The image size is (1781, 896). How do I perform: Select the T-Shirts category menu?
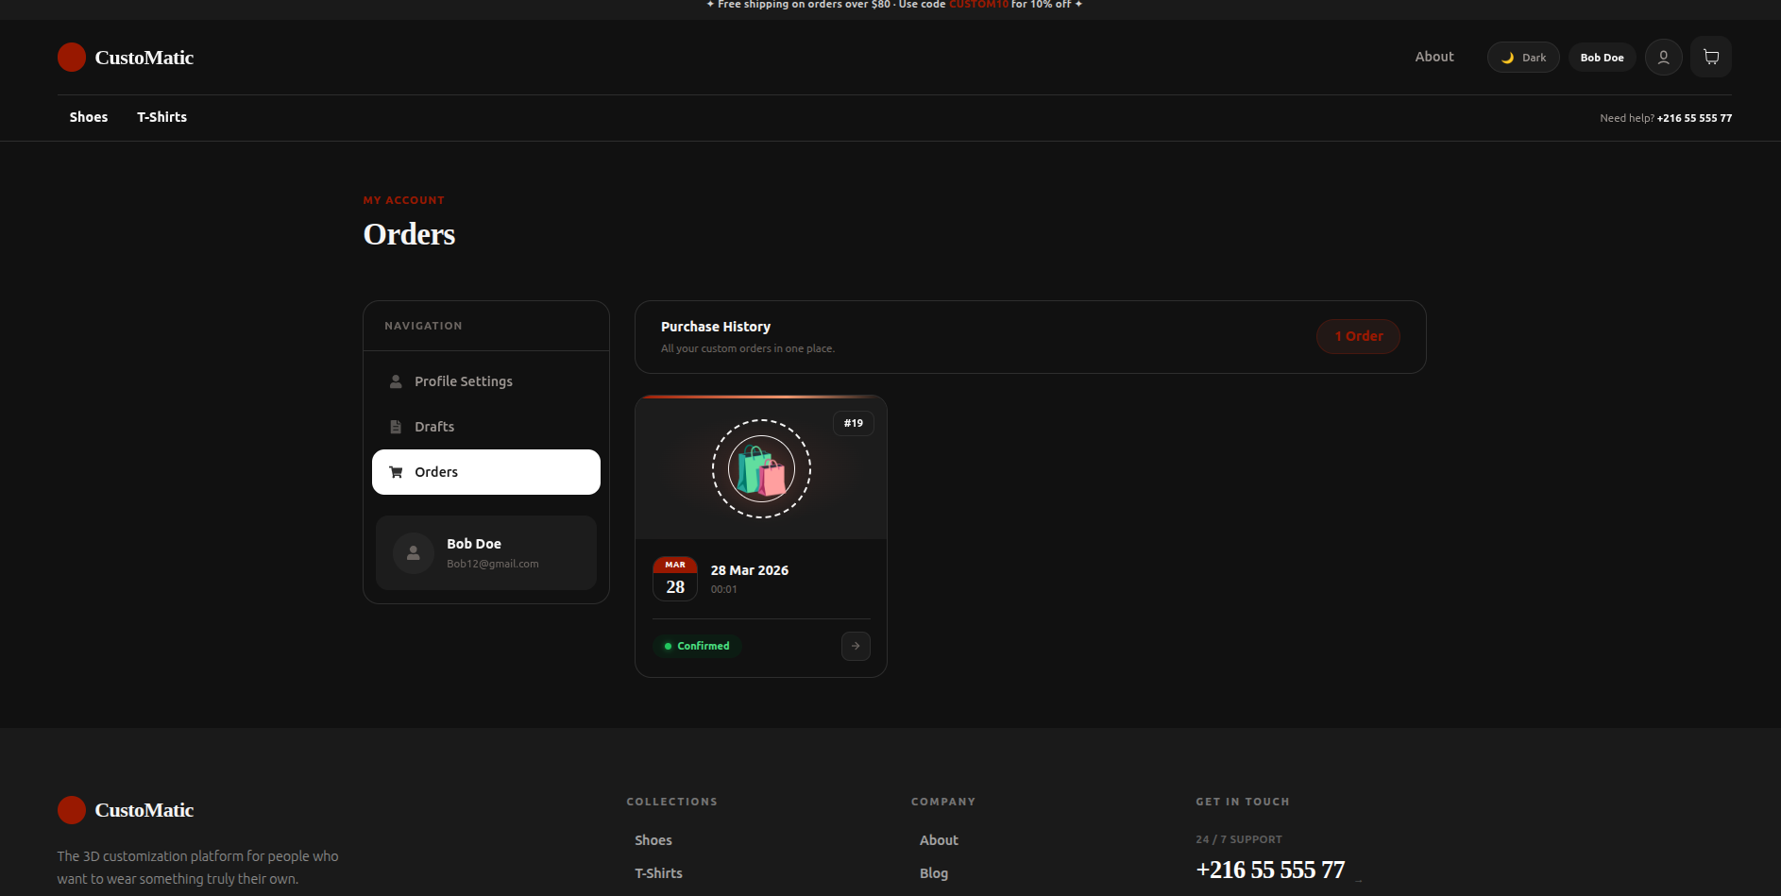tap(161, 117)
